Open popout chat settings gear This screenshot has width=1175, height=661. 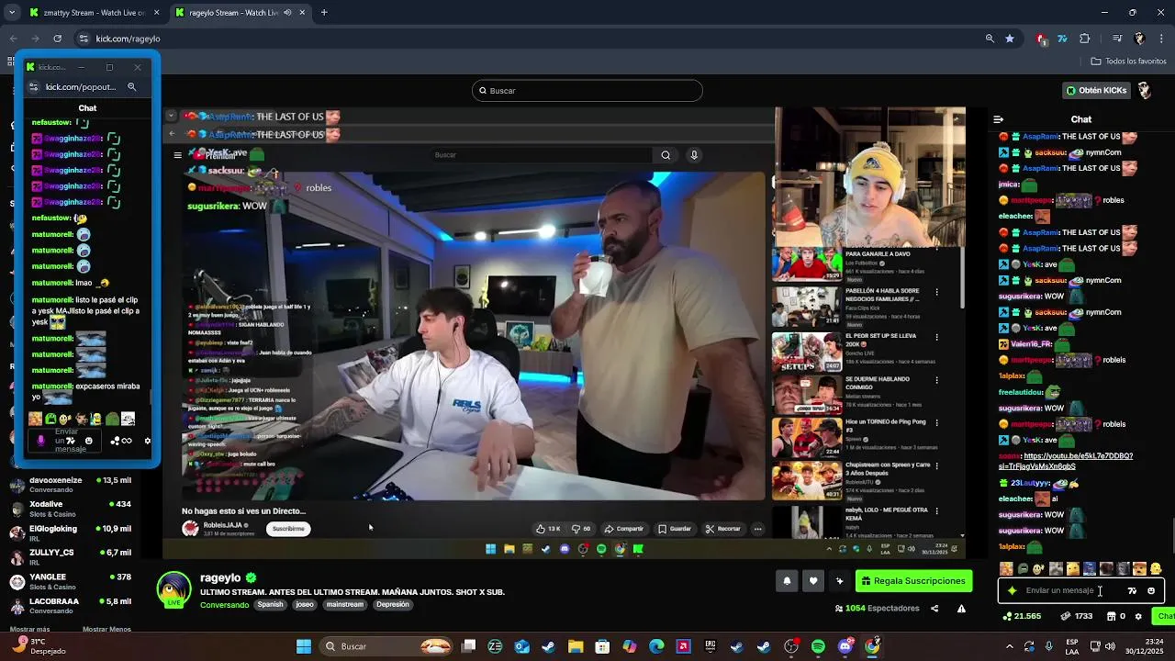pos(147,441)
